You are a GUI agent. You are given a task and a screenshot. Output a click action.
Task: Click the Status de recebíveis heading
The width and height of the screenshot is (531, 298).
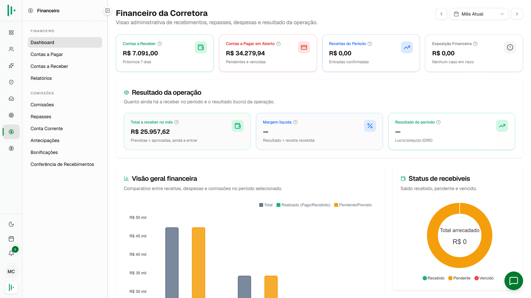point(439,179)
